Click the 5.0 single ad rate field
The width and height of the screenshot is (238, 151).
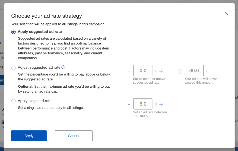143,104
